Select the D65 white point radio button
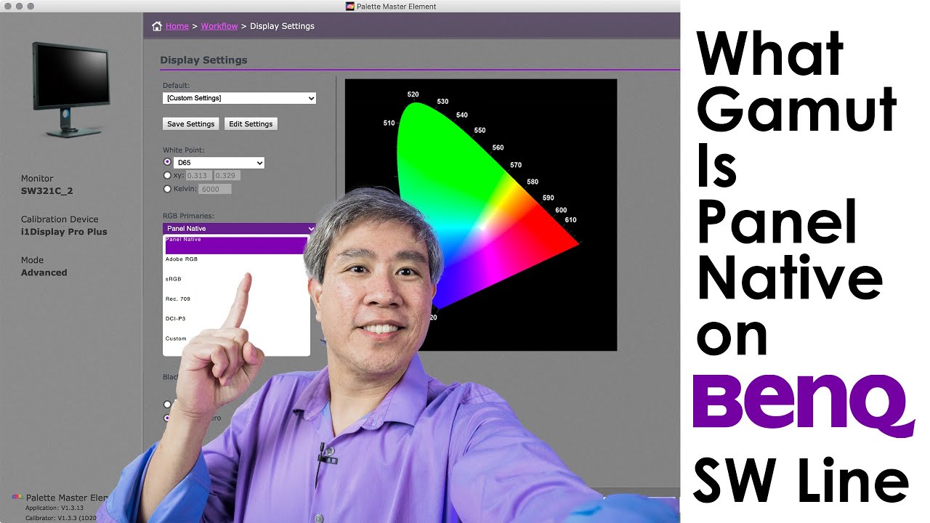930x523 pixels. [168, 163]
